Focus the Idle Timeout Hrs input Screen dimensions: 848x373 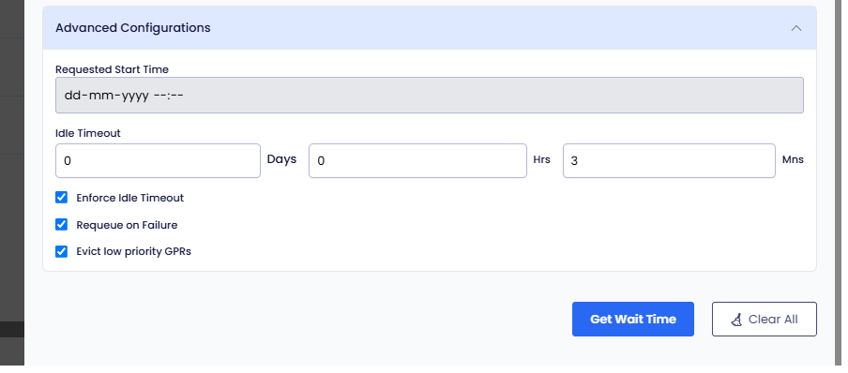(x=417, y=160)
